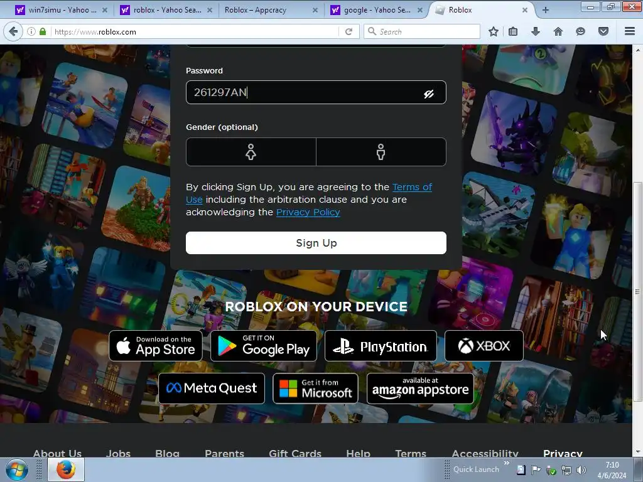Click the volume speaker tray icon
Viewport: 643px width, 482px height.
point(581,470)
